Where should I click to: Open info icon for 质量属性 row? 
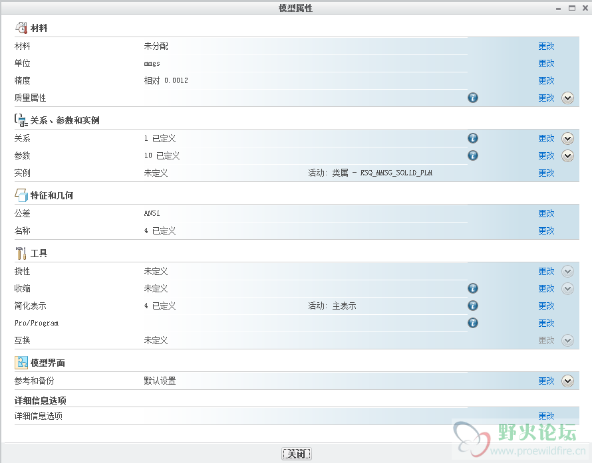click(x=473, y=98)
